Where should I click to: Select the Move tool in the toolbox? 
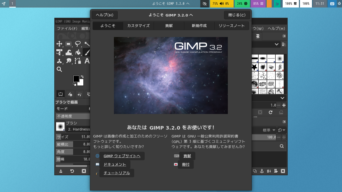tap(59, 44)
